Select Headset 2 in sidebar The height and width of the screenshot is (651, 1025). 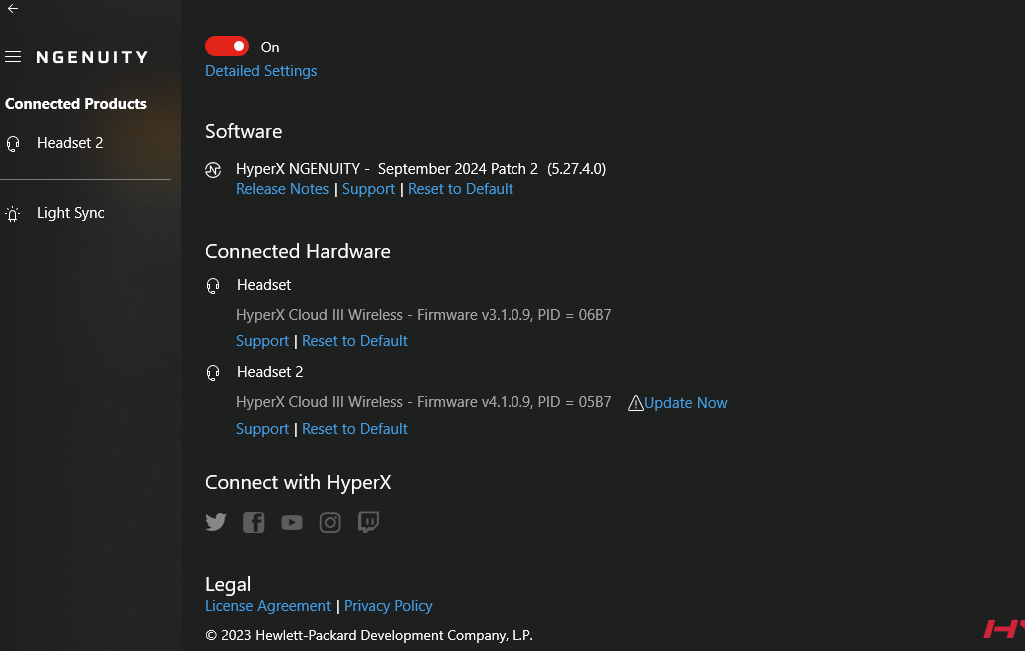70,143
